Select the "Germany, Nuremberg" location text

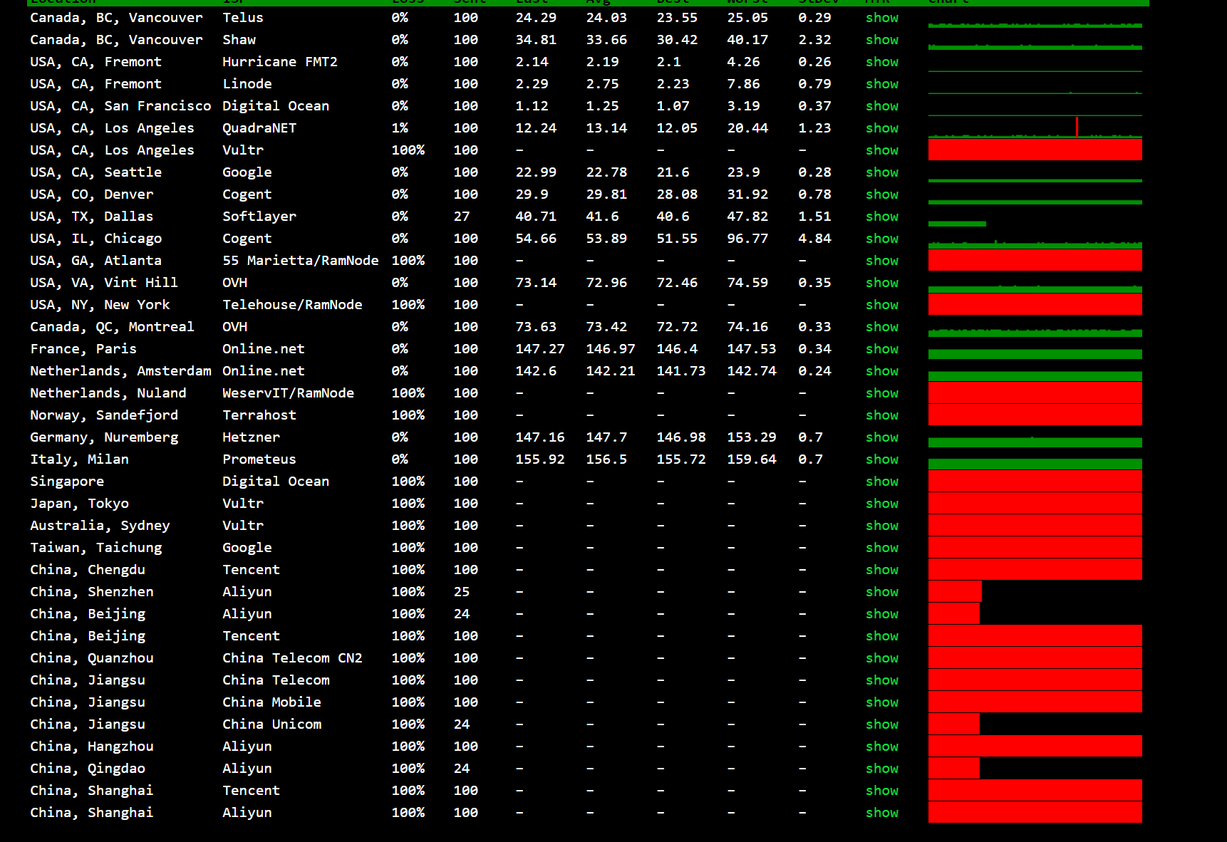[104, 437]
